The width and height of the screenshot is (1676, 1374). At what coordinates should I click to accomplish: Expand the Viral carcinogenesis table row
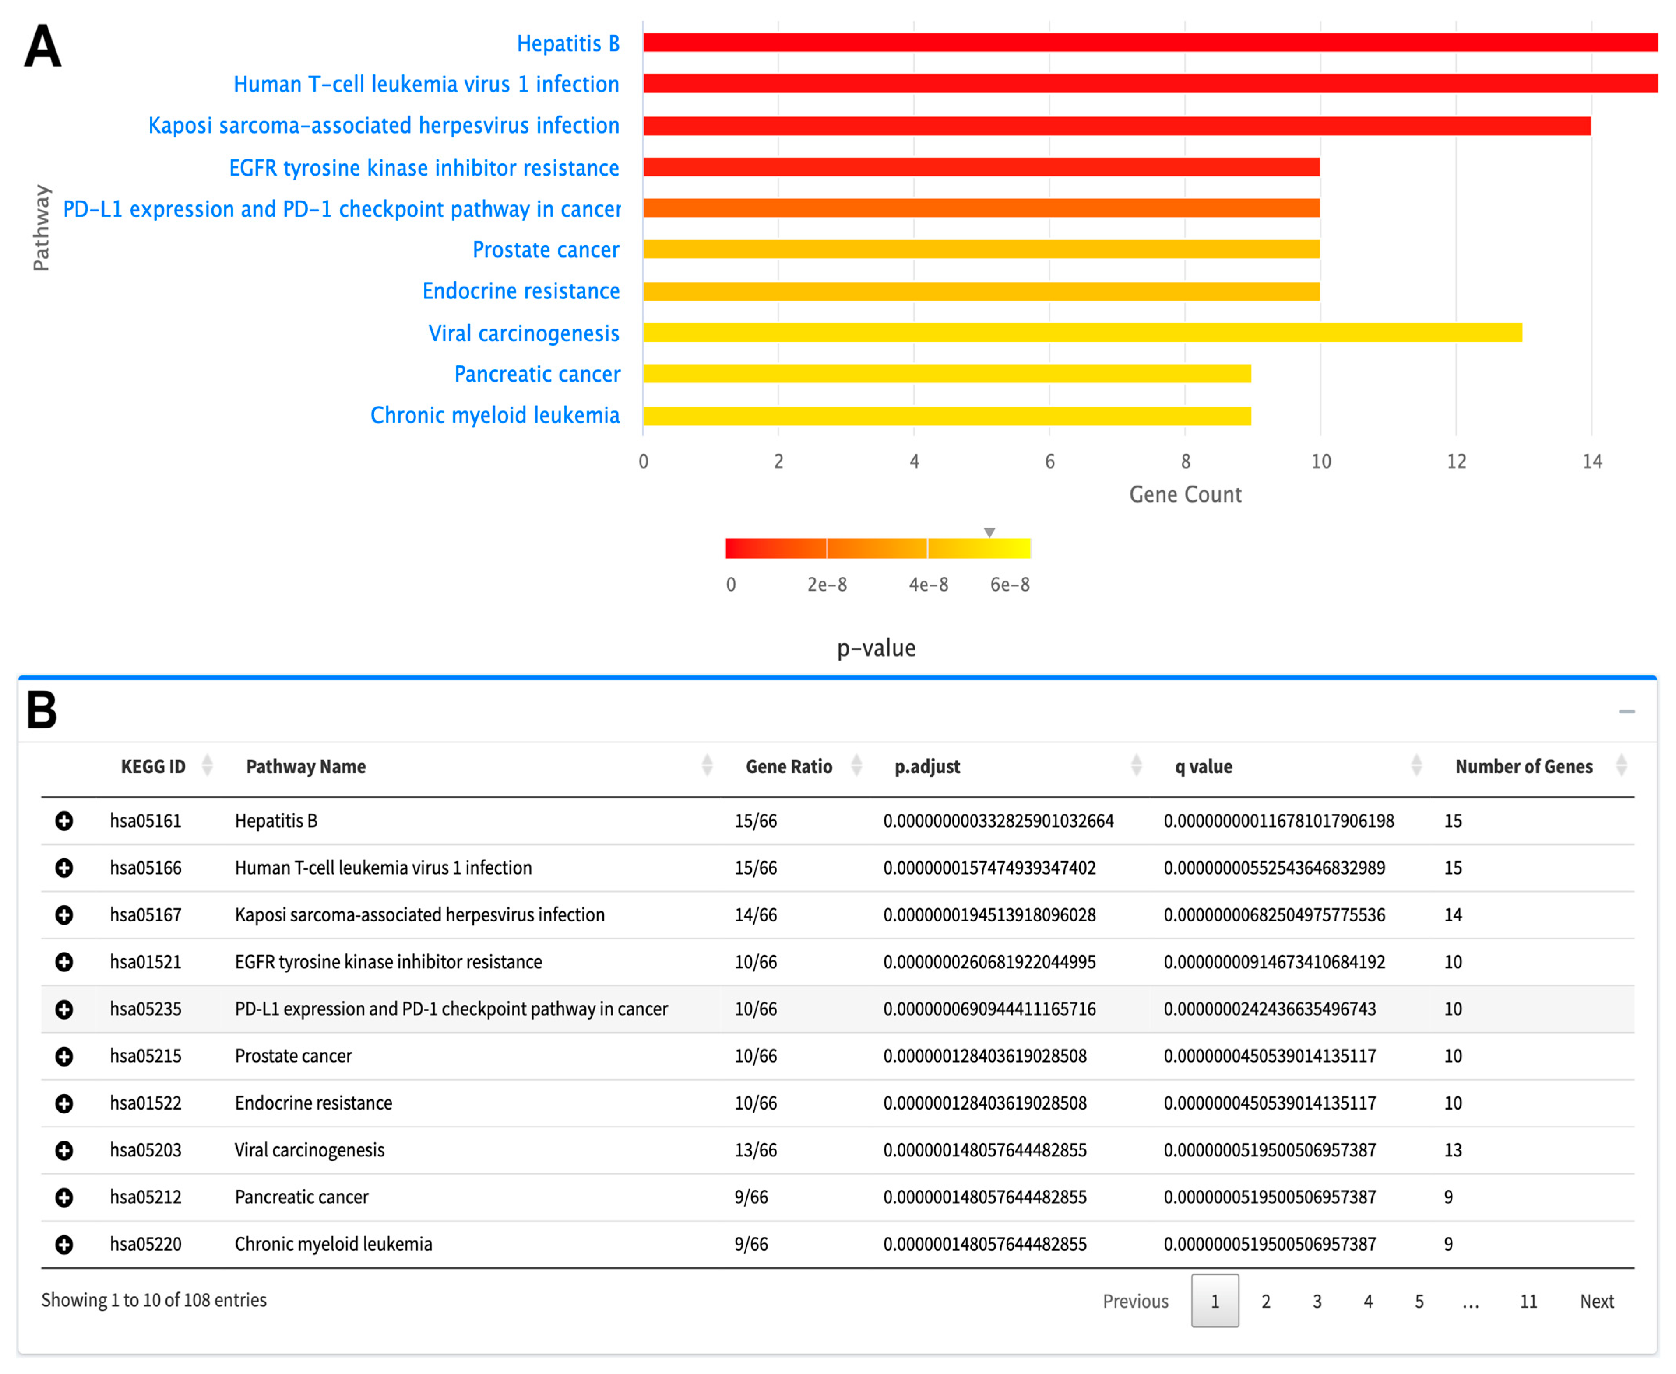(64, 1150)
